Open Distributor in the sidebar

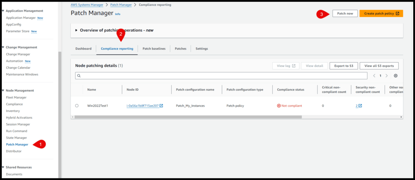tap(14, 151)
